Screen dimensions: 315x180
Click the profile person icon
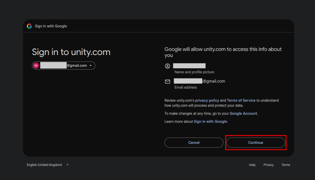[x=168, y=66]
